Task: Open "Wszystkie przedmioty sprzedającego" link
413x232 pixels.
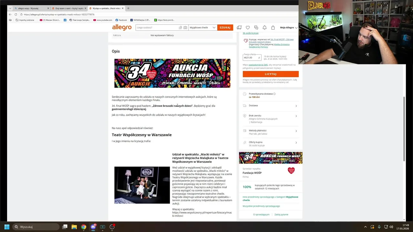Action: (x=261, y=206)
